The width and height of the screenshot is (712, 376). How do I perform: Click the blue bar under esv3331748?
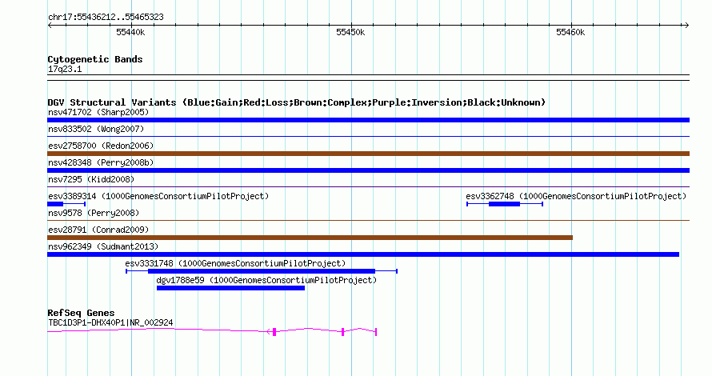[x=262, y=271]
